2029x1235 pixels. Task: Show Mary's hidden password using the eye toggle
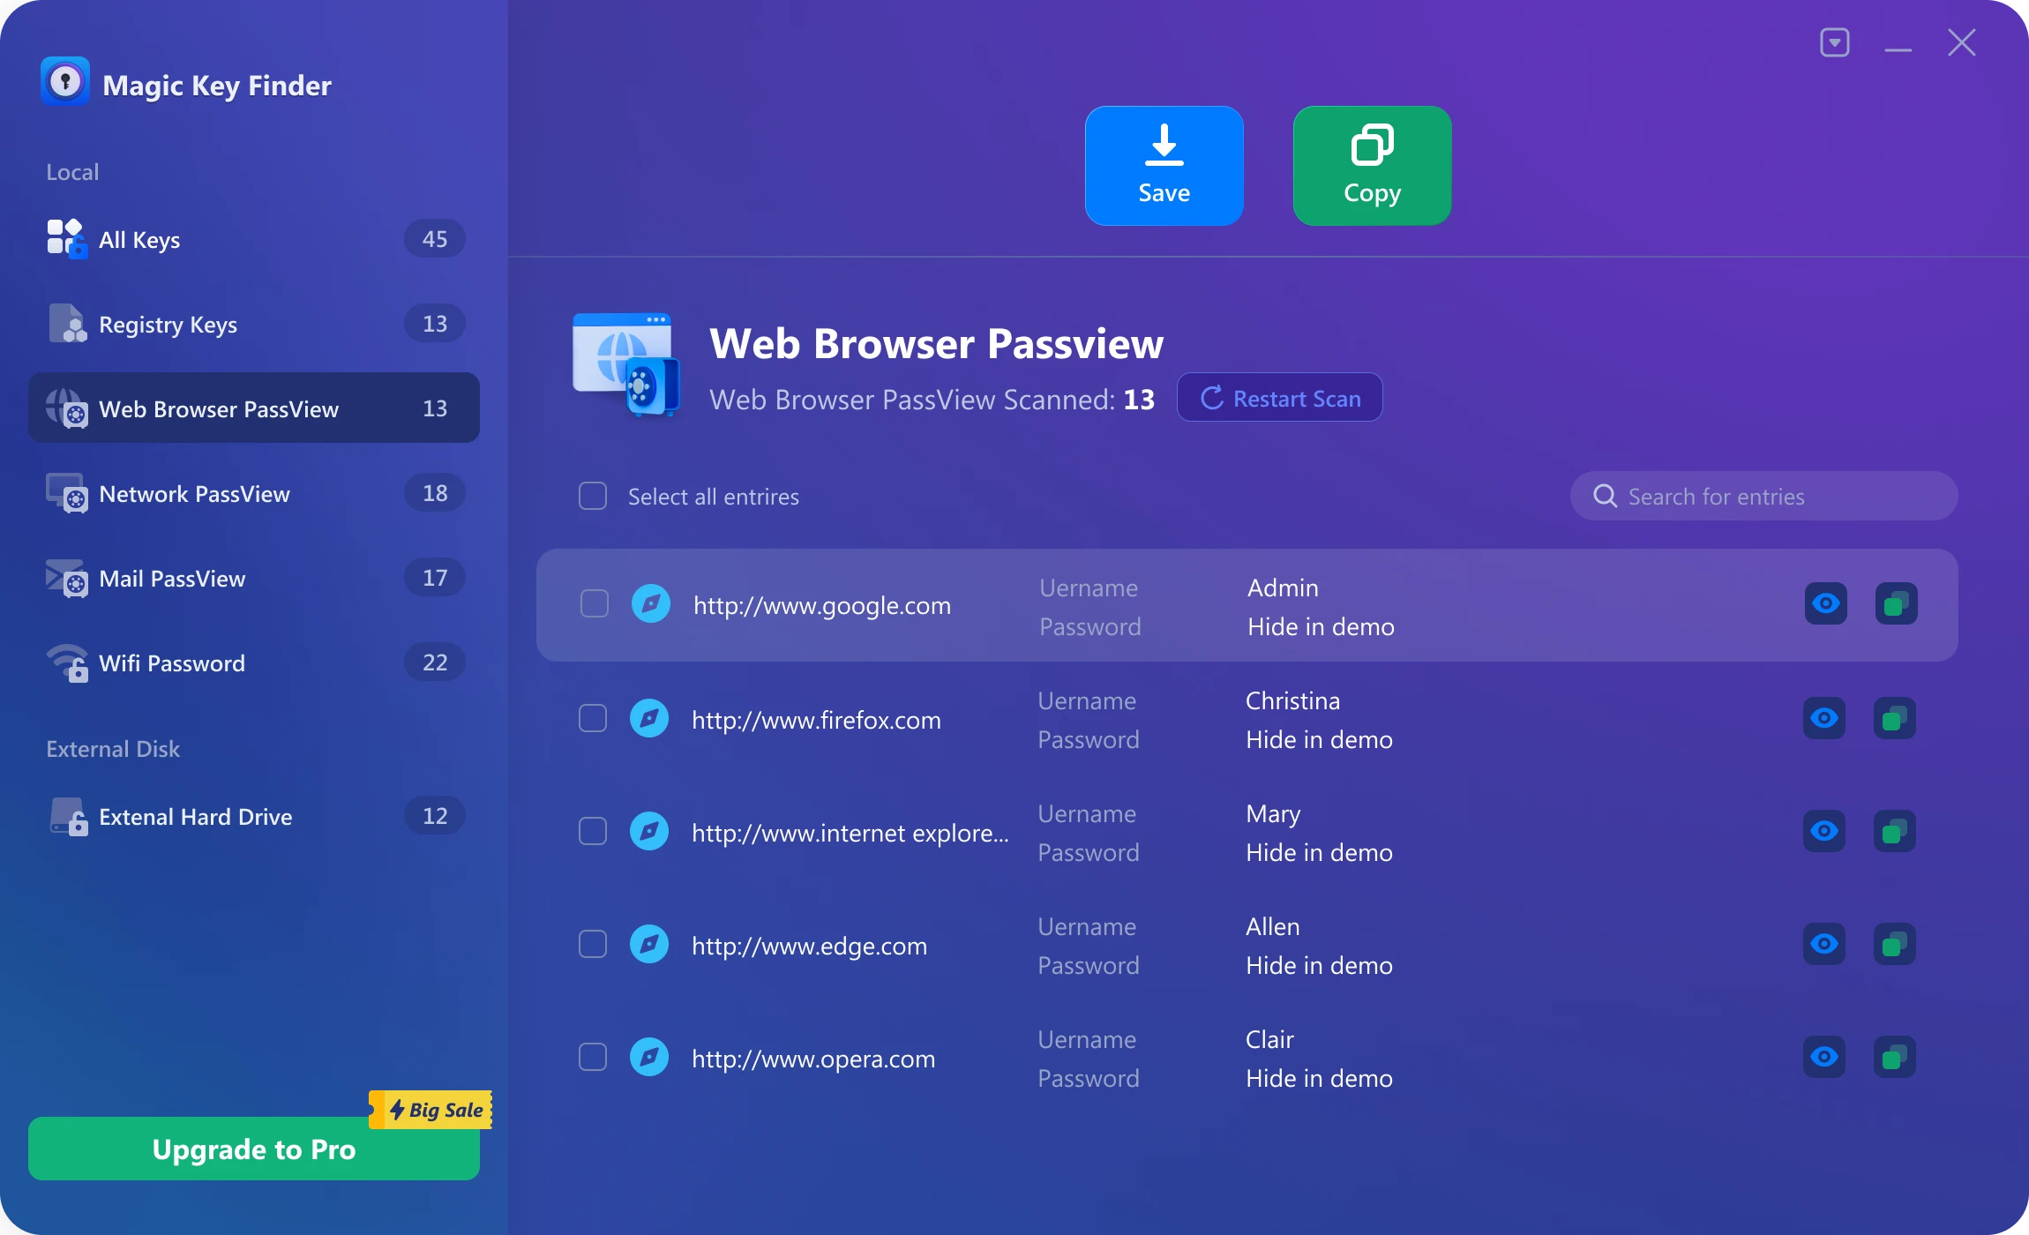click(1825, 831)
